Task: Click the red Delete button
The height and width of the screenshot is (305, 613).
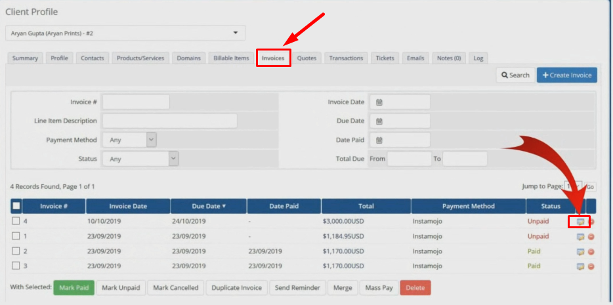Action: point(415,288)
